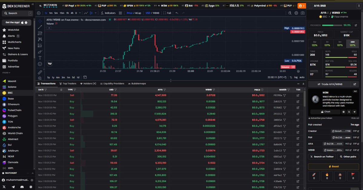Select the 6H stats period
This screenshot has height=190, width=363.
point(340,44)
